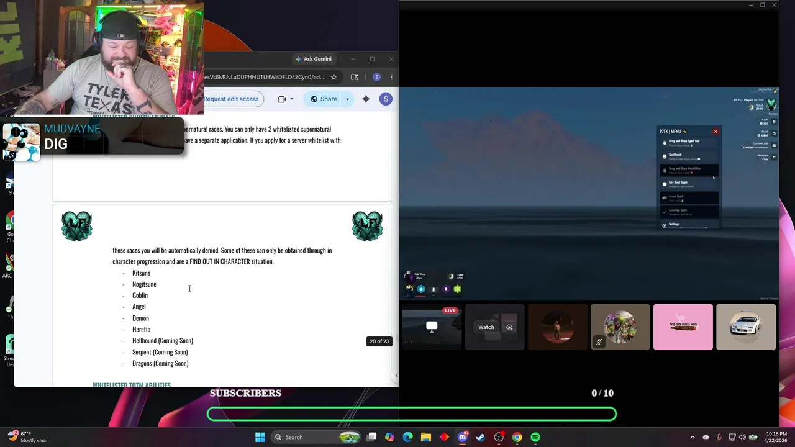Click the Share button in Google Docs
Viewport: 795px width, 447px height.
coord(323,99)
